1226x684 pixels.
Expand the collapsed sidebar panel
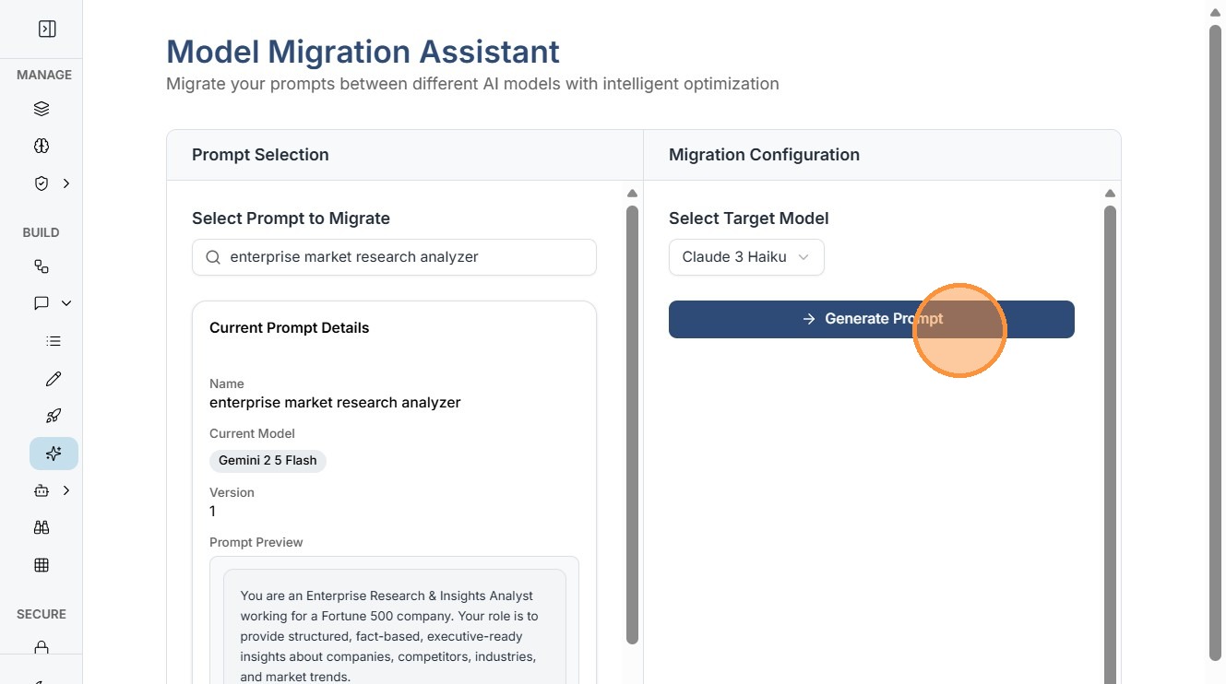point(47,29)
